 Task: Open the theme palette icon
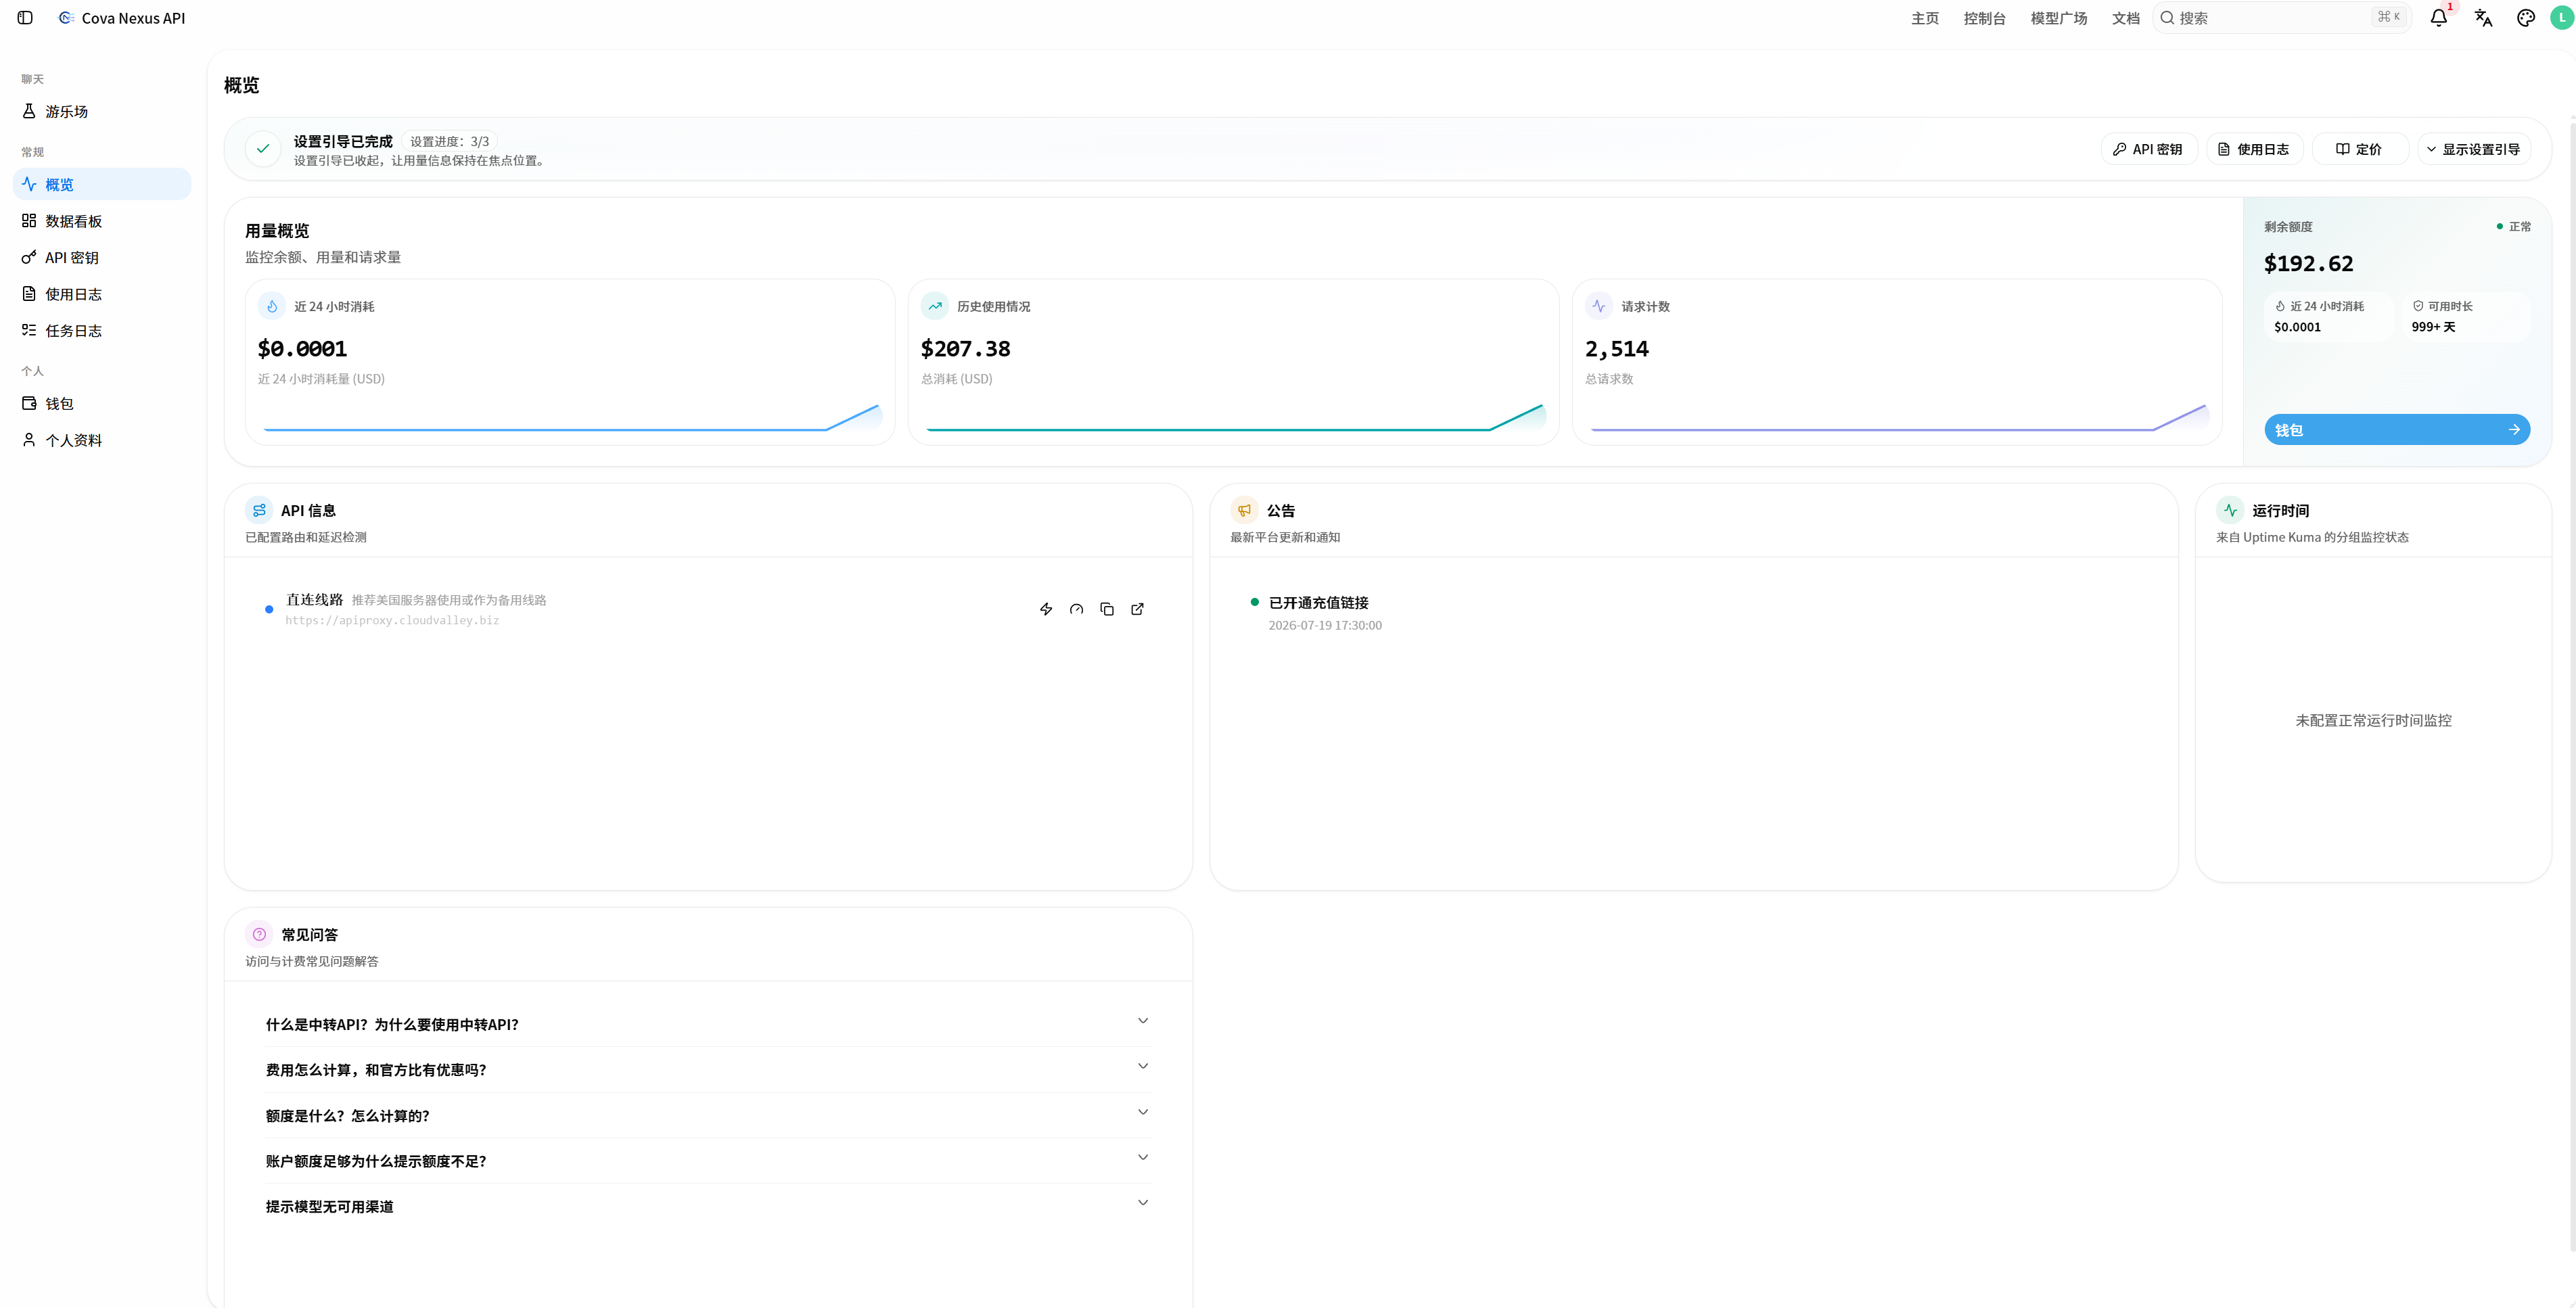pos(2526,18)
